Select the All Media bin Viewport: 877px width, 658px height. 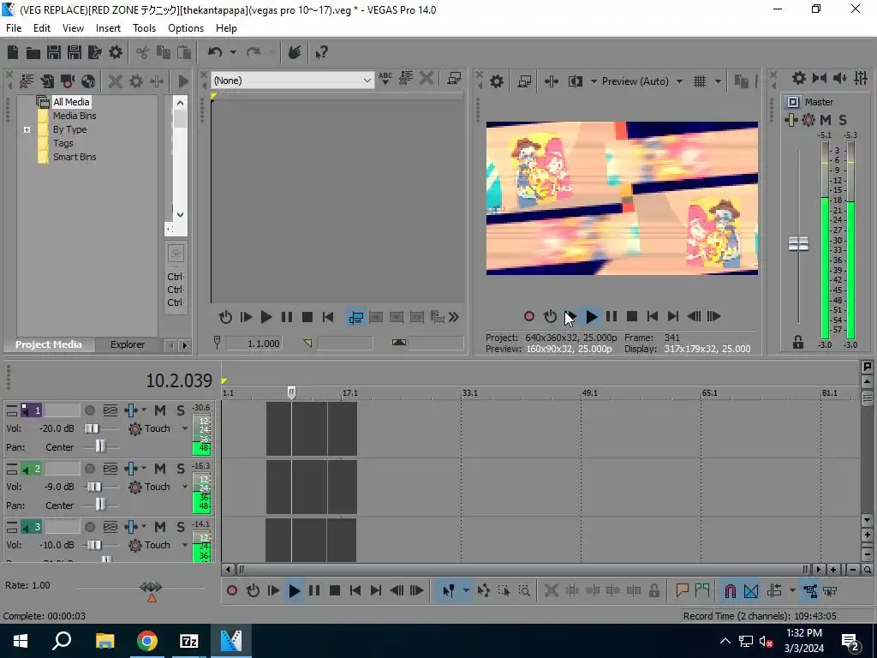pyautogui.click(x=71, y=102)
